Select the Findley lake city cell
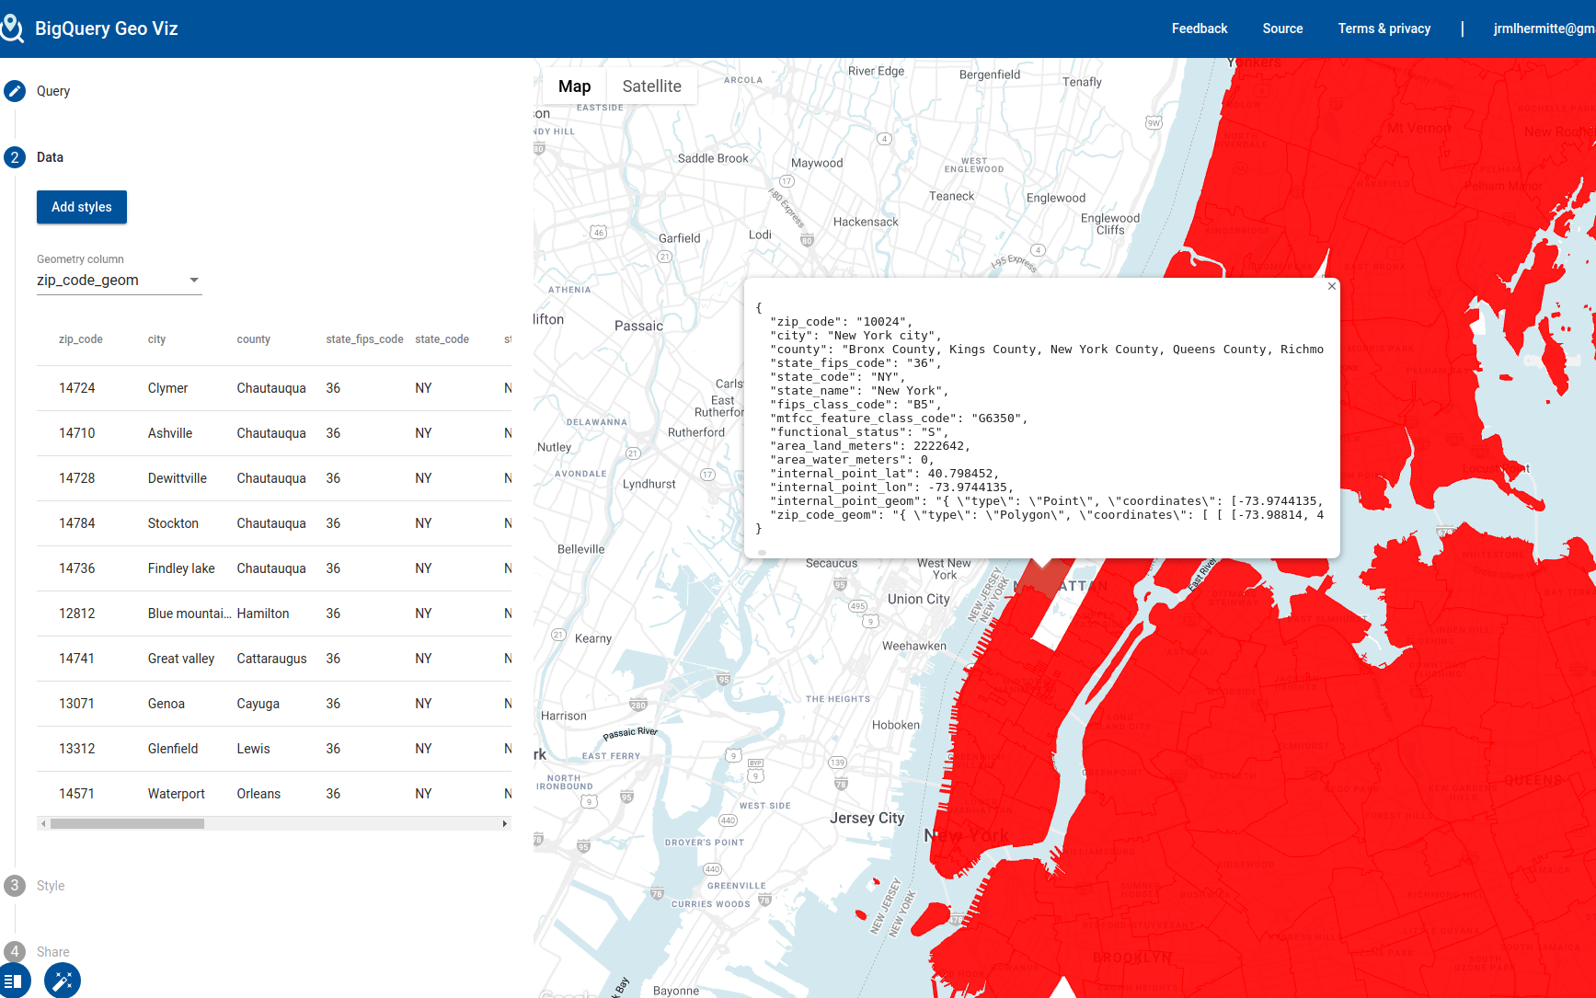 [x=181, y=568]
